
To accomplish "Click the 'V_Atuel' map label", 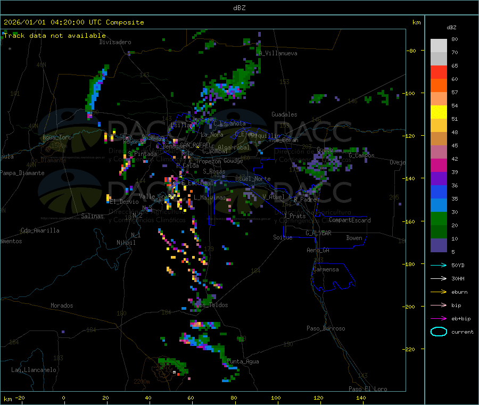I will pos(274,197).
